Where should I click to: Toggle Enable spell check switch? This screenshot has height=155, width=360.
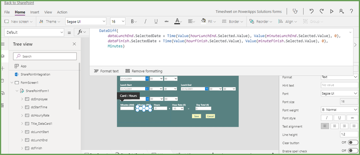coord(353,151)
